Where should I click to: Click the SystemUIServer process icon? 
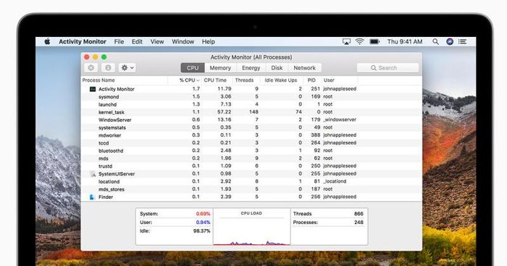click(93, 173)
